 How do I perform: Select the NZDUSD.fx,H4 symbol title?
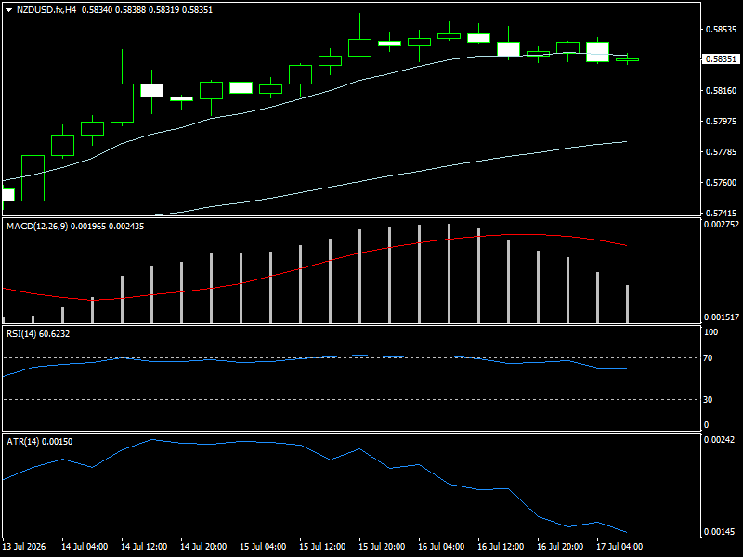point(46,10)
